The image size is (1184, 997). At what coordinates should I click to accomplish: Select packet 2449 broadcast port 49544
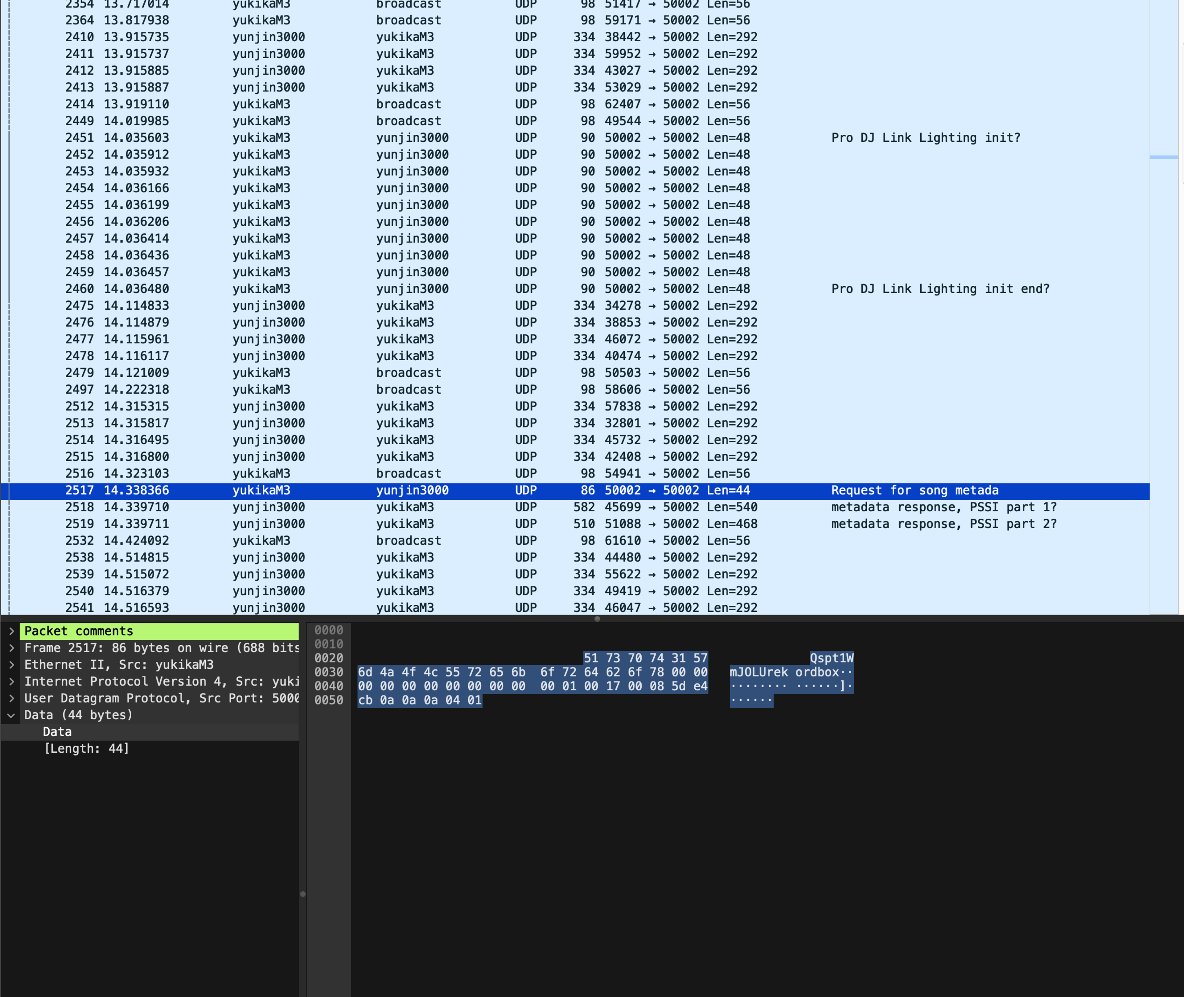point(575,121)
